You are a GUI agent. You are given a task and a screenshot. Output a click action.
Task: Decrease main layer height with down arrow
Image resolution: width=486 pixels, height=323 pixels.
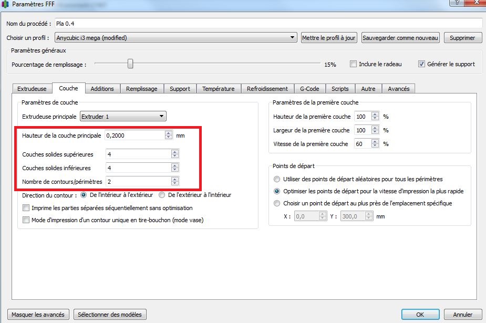click(x=168, y=137)
